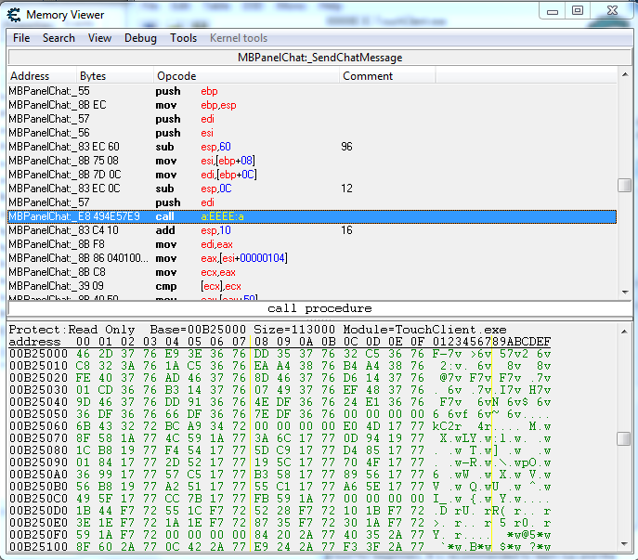Click the Bytes column header
The height and width of the screenshot is (560, 638).
pos(93,76)
